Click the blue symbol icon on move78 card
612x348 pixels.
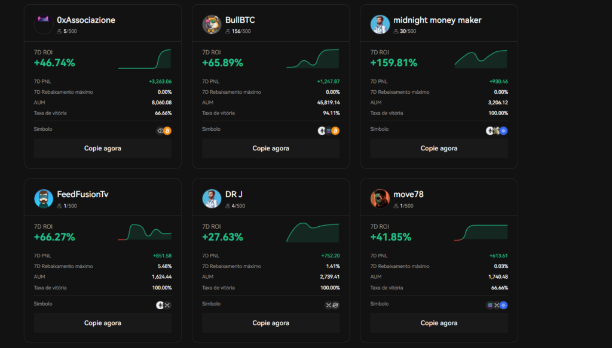pyautogui.click(x=504, y=305)
